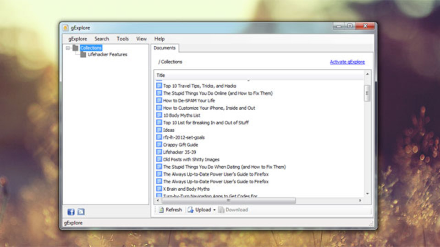Select 'Lifehacker 35-39' document

(180, 152)
